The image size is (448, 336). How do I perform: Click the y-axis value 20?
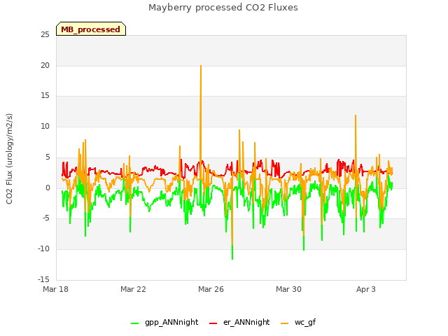tap(45, 65)
